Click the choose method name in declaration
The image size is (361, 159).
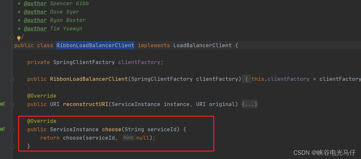point(112,130)
